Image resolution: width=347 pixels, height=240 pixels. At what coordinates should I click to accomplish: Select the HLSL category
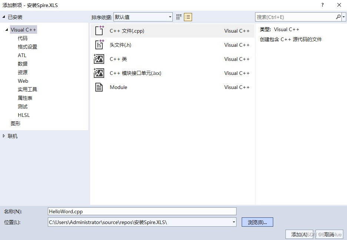(23, 115)
